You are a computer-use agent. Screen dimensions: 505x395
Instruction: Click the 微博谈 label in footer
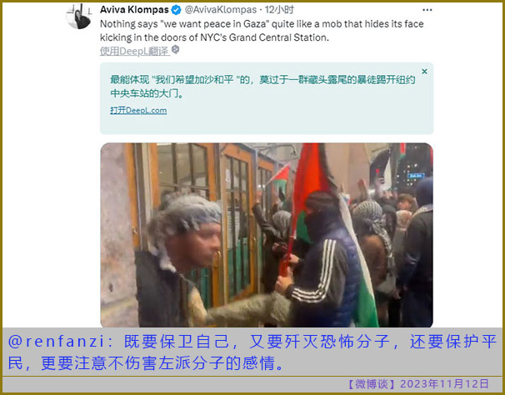coord(372,384)
